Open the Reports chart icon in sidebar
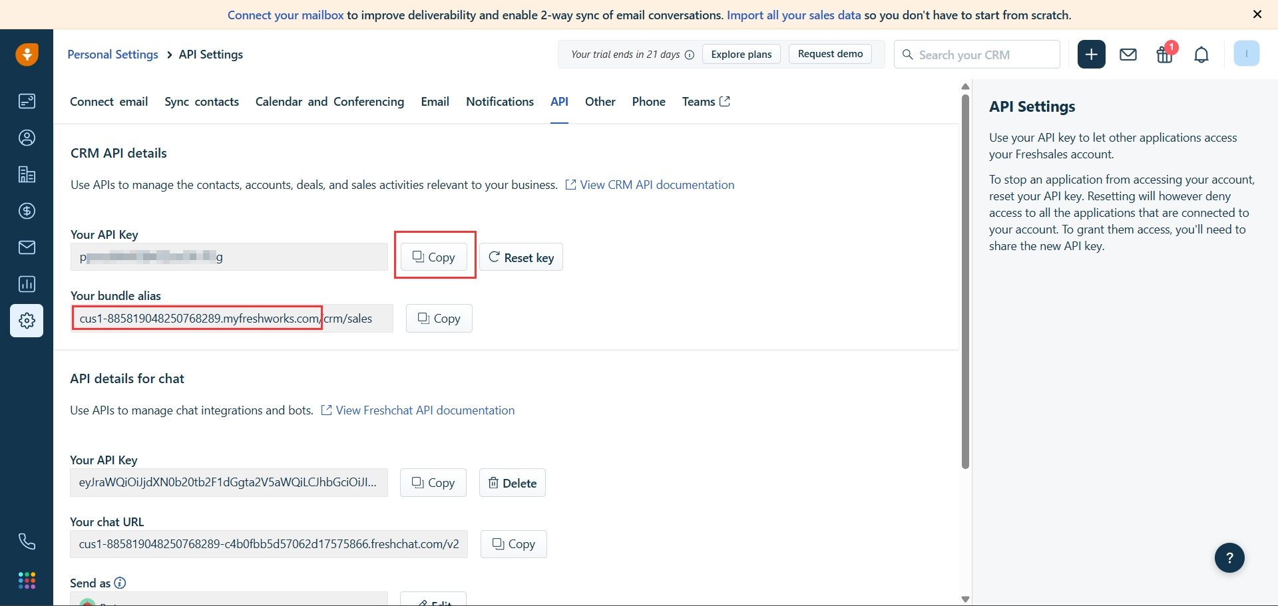Screen dimensions: 1278x606 tap(27, 284)
